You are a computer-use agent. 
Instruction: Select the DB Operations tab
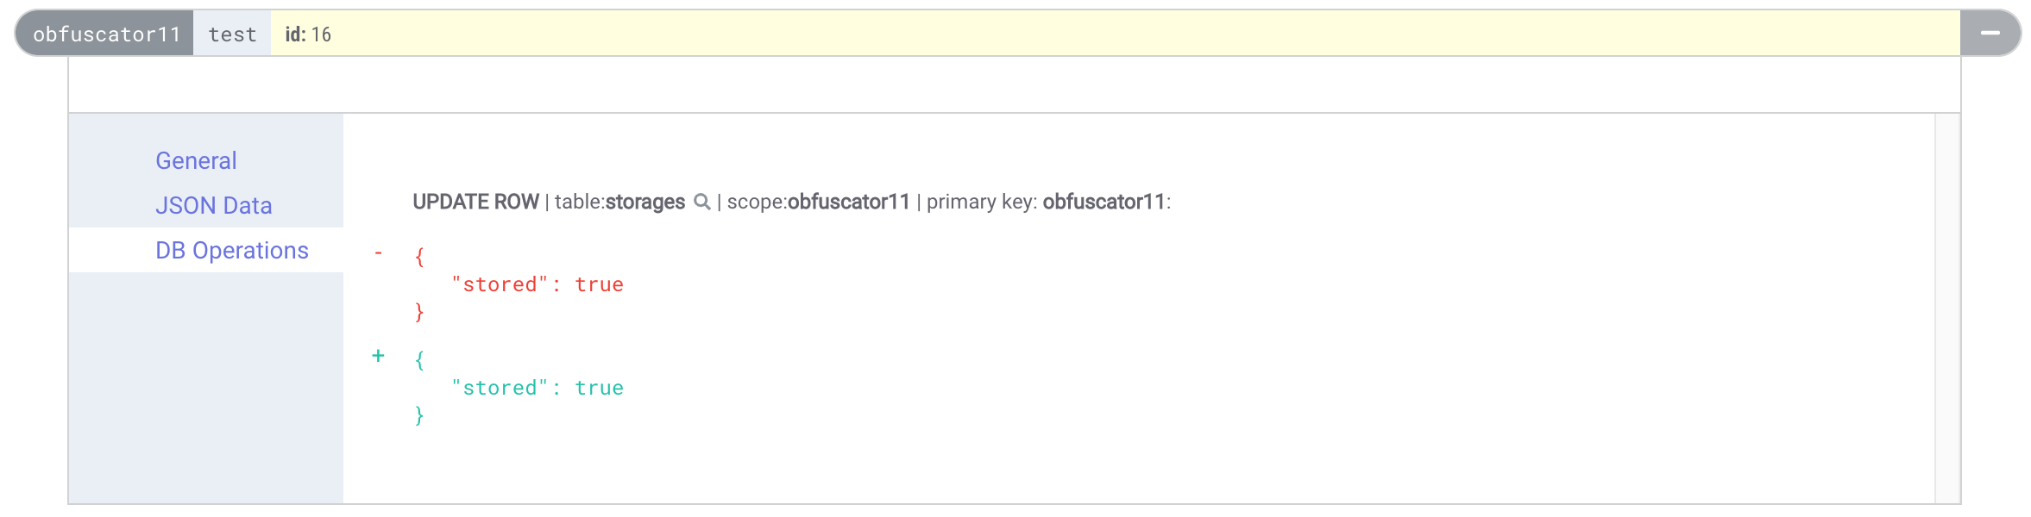232,250
